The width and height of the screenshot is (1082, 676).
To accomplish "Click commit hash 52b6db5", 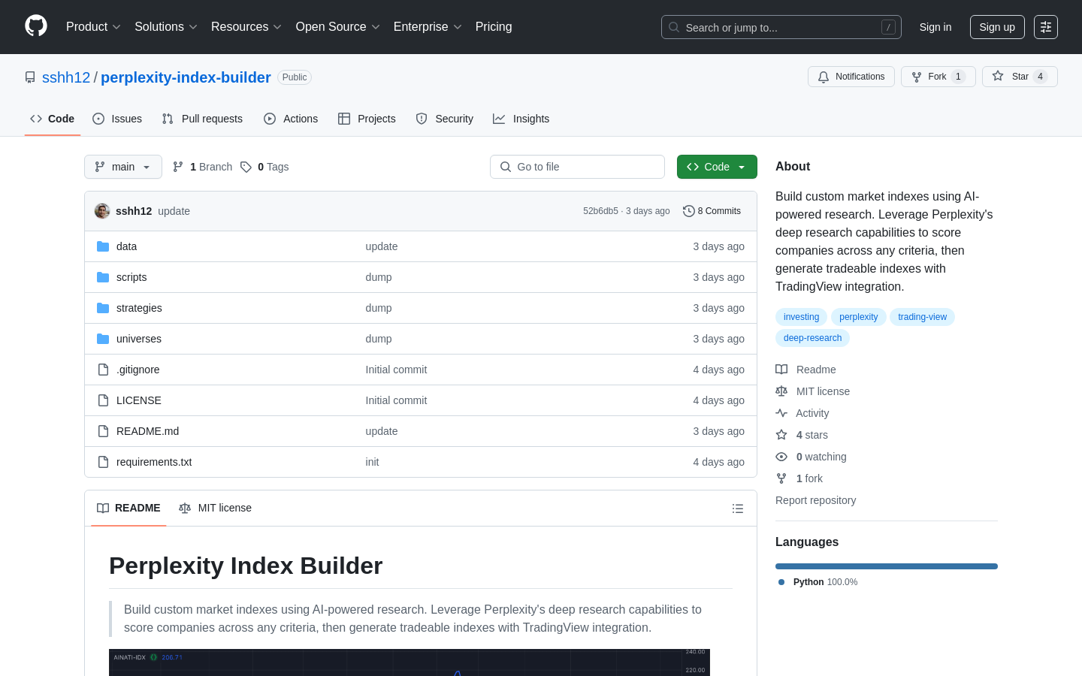I will (600, 211).
